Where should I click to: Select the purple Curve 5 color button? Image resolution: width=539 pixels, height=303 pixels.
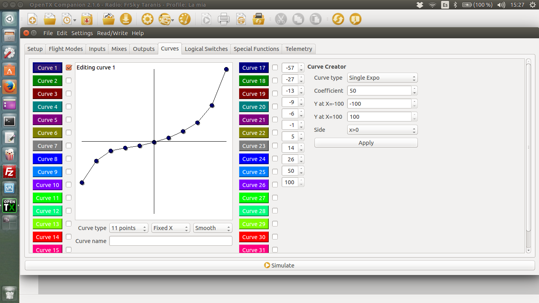point(47,120)
